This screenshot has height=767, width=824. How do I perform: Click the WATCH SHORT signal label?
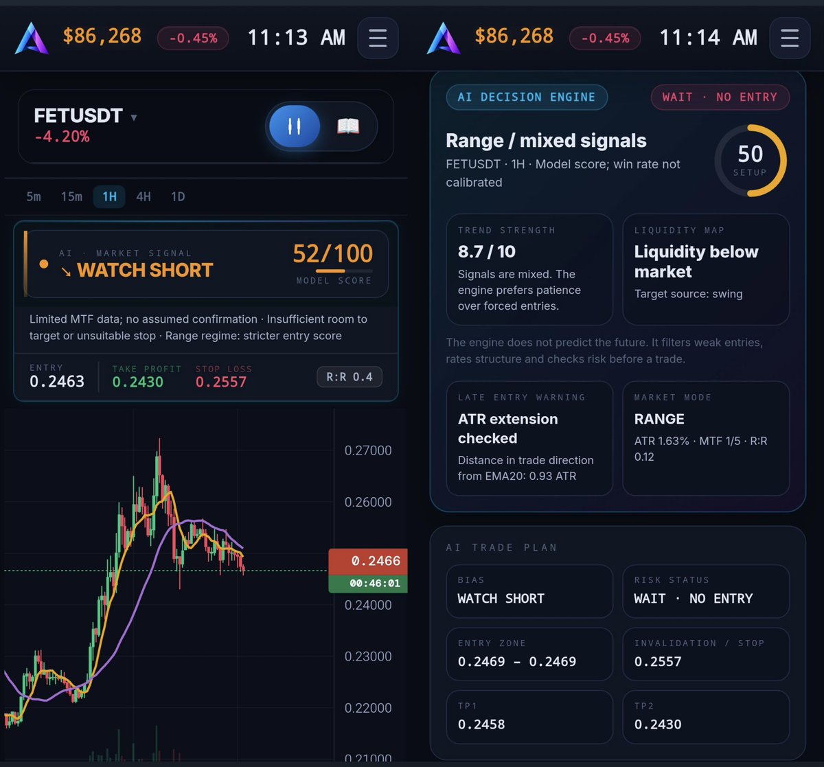point(145,270)
